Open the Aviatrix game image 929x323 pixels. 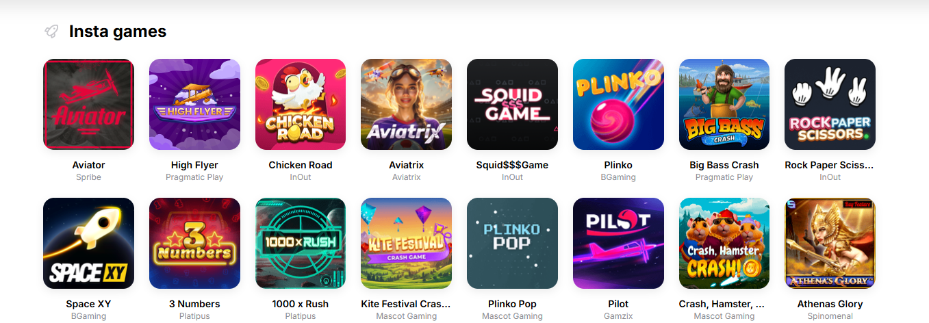click(x=406, y=104)
